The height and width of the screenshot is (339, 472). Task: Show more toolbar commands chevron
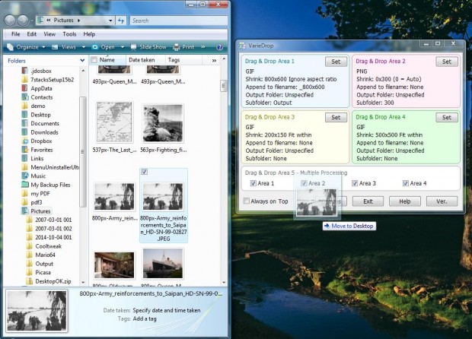tap(203, 47)
